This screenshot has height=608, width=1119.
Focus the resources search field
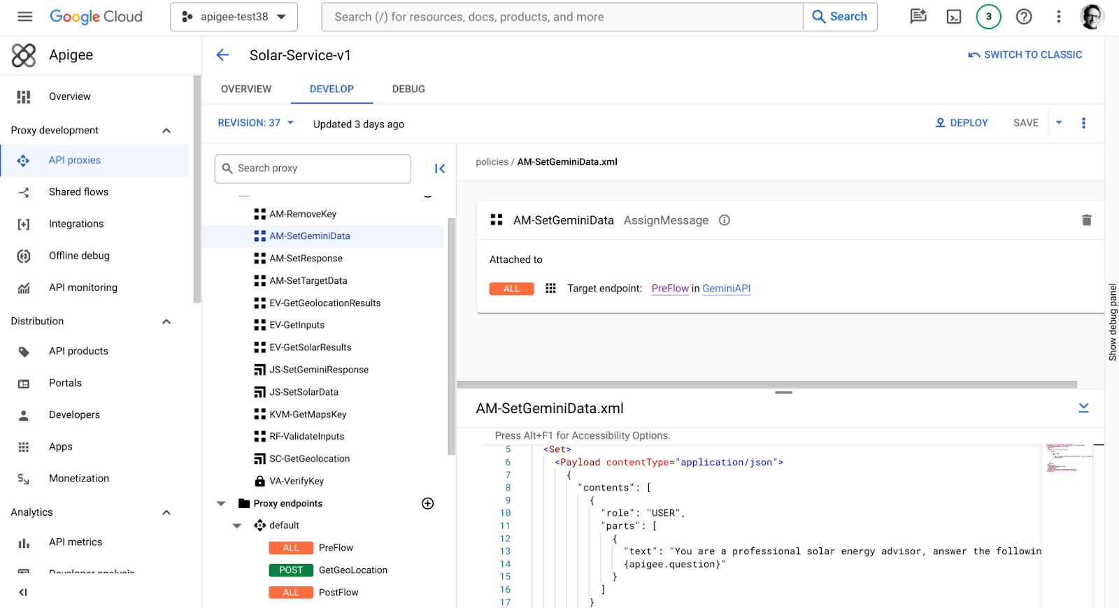point(562,17)
